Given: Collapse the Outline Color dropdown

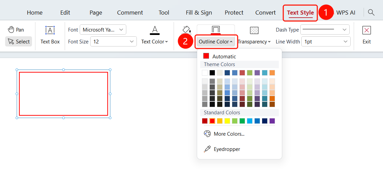Looking at the screenshot, I should 216,42.
